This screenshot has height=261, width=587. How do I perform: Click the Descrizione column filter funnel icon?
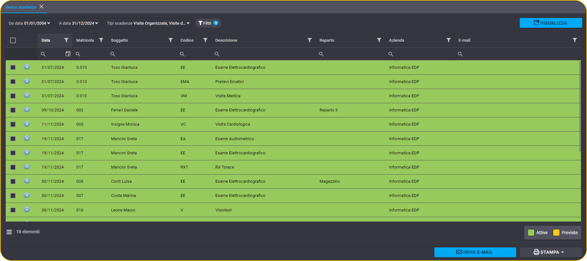(x=310, y=40)
